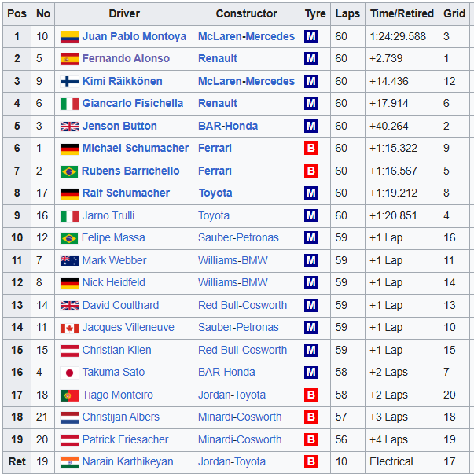The width and height of the screenshot is (474, 474).
Task: Open Ferrari link in Michael Schumacher's row
Action: [x=215, y=148]
